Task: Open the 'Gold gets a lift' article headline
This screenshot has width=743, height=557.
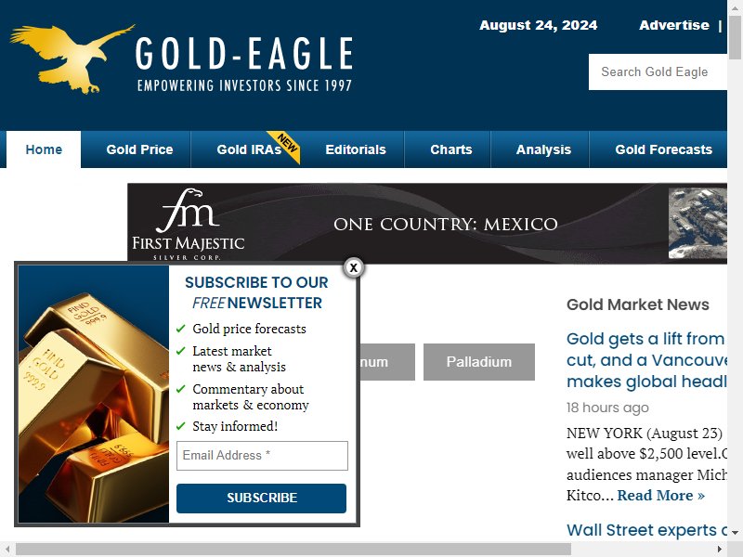Action: click(646, 360)
